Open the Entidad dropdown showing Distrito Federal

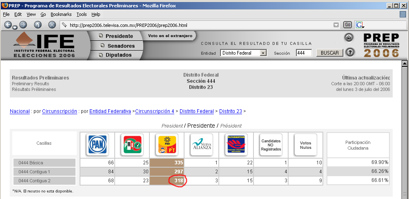244,53
